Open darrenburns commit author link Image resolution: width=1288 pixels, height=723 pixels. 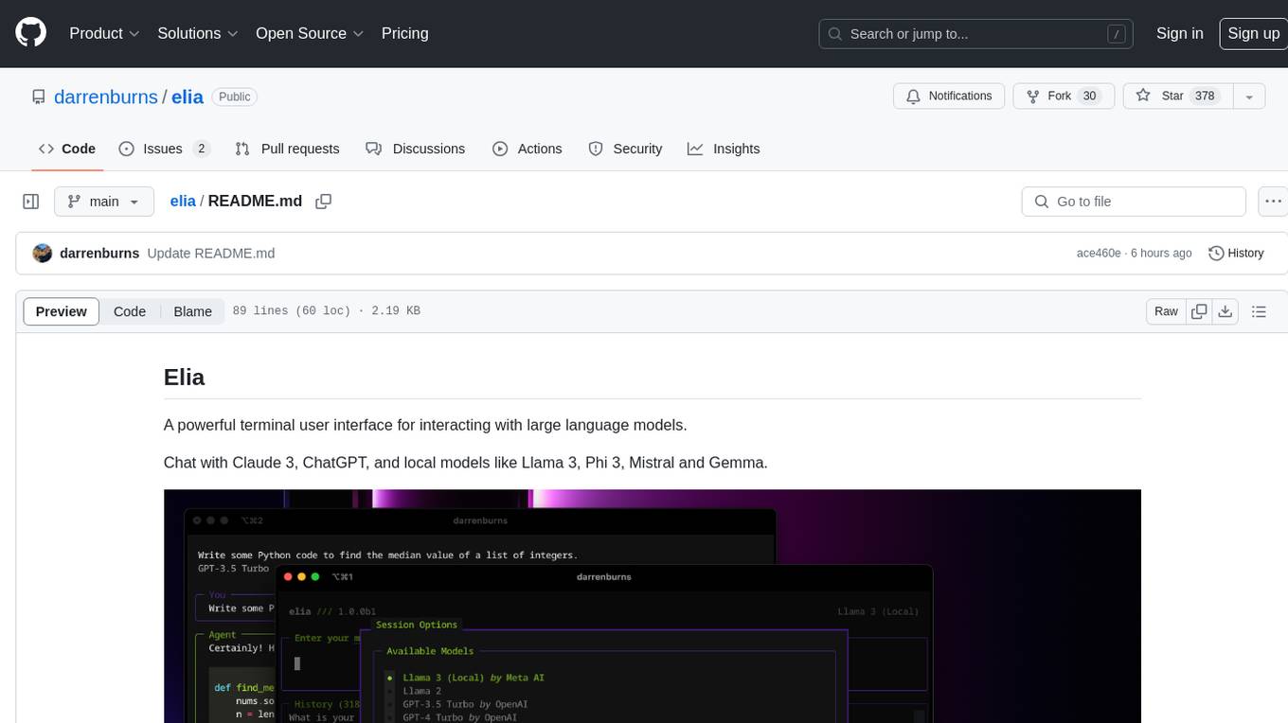99,254
